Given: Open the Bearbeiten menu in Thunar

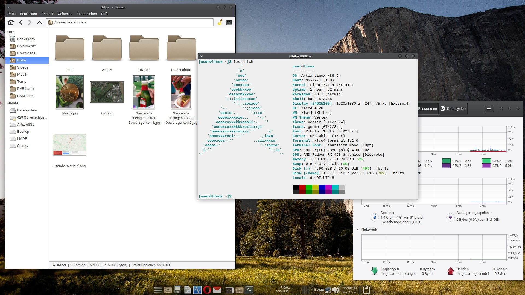Looking at the screenshot, I should 28,14.
